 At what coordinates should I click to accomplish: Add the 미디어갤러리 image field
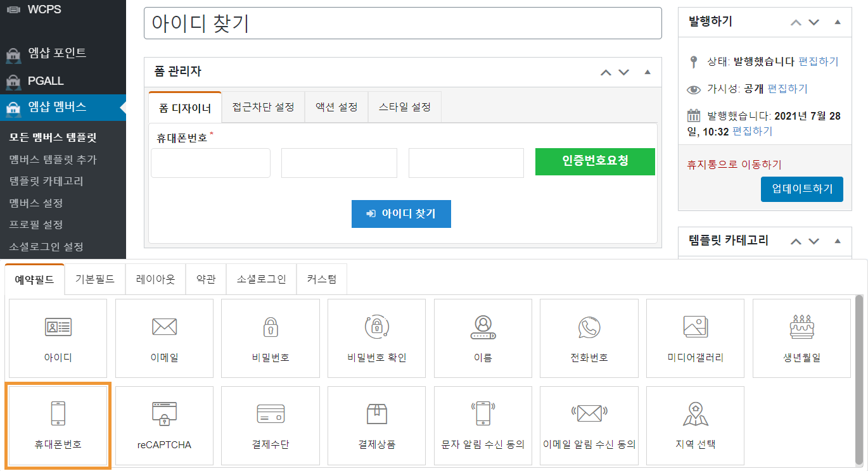[695, 339]
